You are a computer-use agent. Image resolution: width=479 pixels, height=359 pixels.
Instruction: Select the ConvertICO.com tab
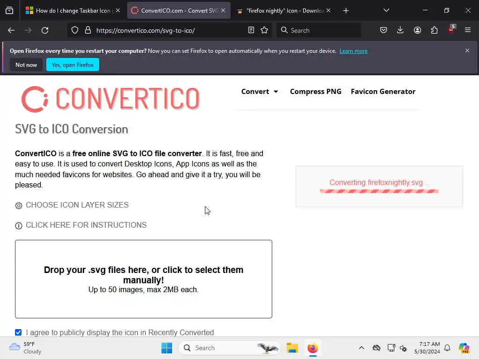[179, 11]
